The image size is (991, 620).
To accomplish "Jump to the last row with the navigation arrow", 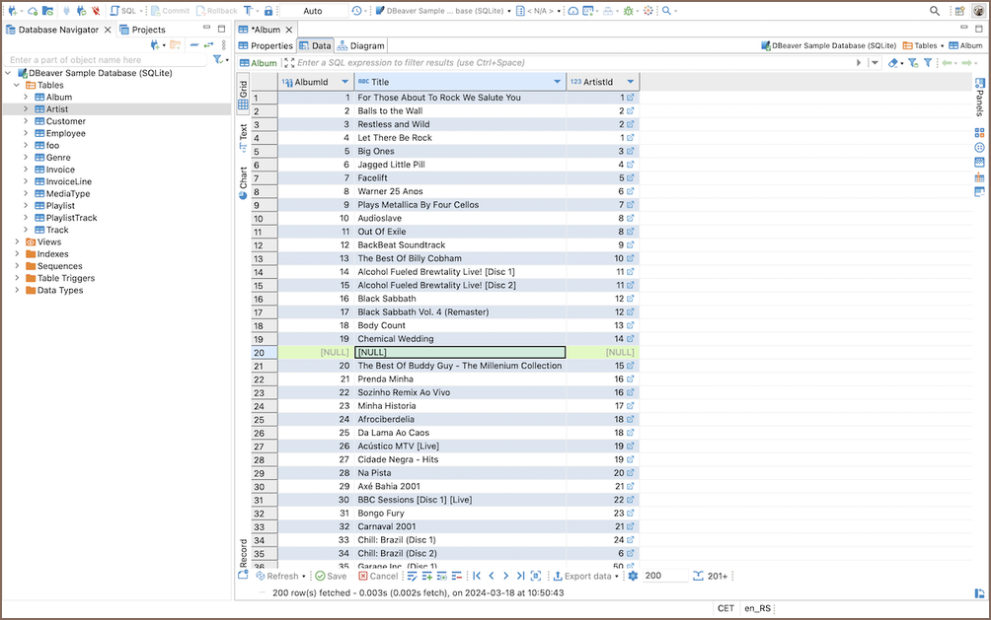I will point(520,576).
